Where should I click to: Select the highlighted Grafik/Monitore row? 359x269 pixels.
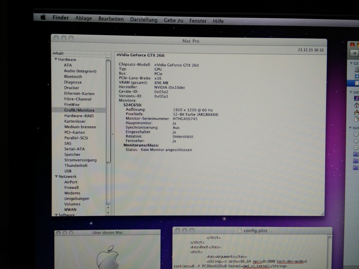click(x=79, y=110)
